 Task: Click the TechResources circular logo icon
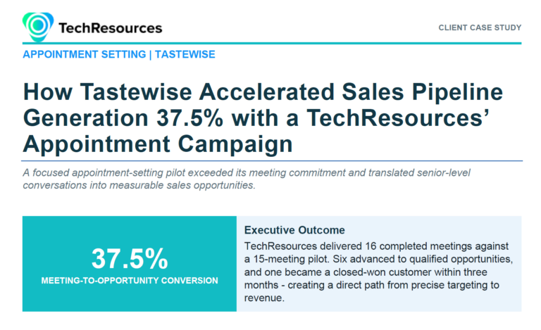click(38, 27)
